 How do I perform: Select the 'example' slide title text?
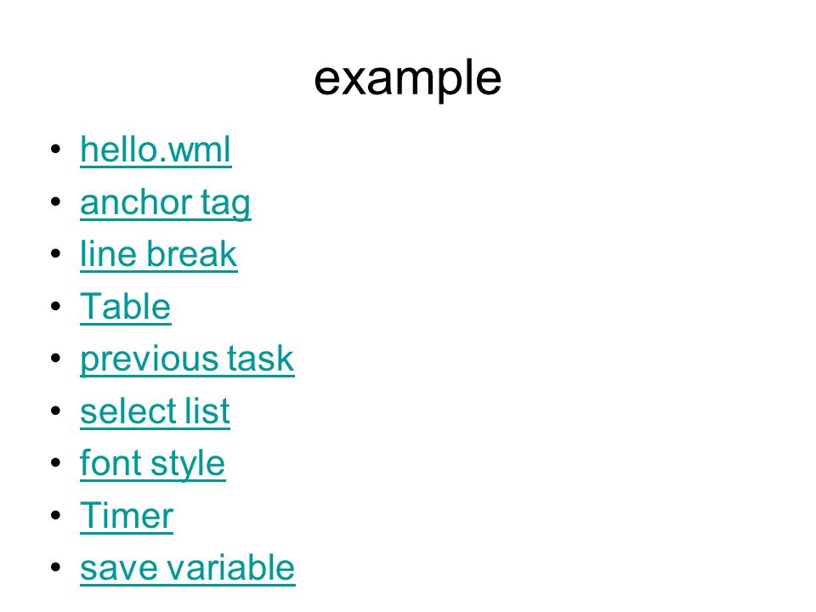point(407,78)
